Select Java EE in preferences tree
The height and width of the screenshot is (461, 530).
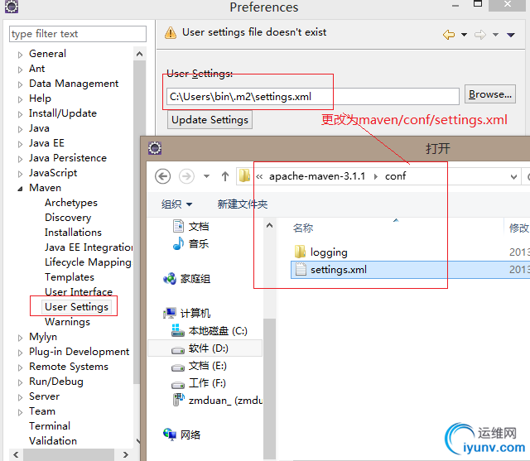46,143
